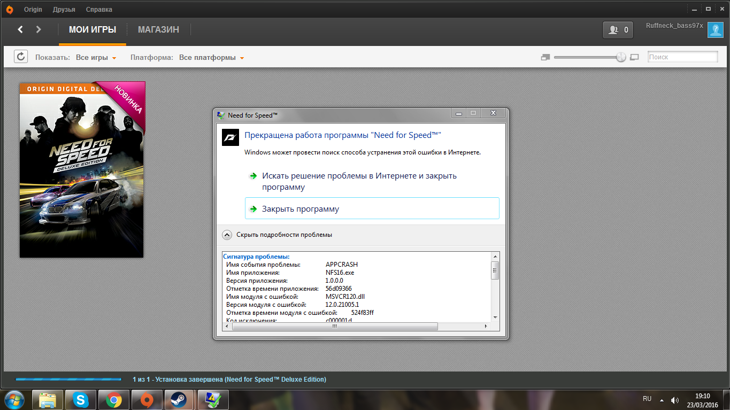The width and height of the screenshot is (730, 410).
Task: Open the Origin taskbar icon
Action: click(147, 400)
